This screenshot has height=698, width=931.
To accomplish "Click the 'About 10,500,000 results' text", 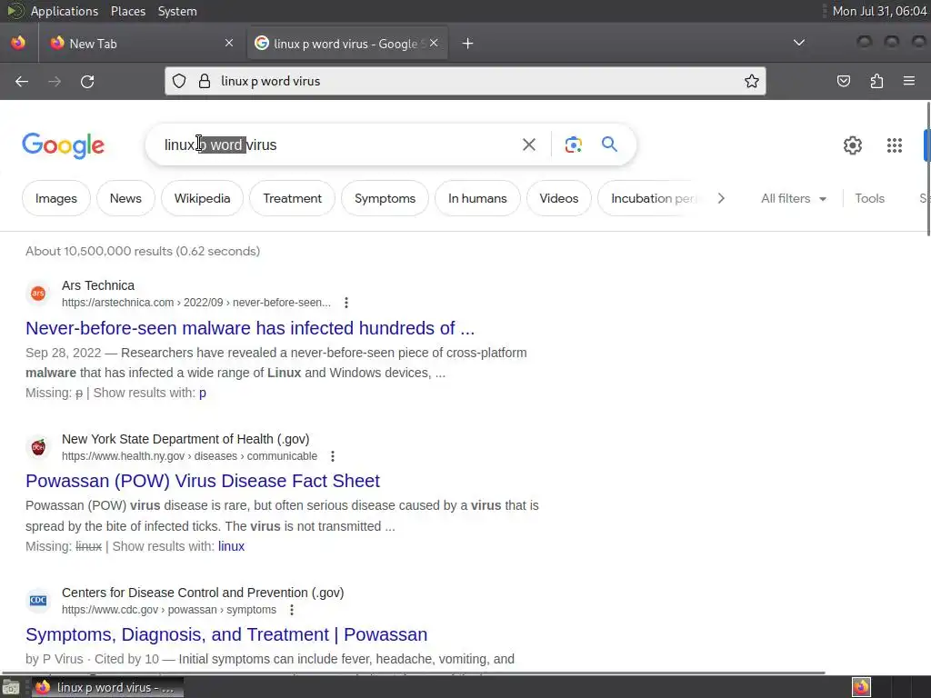I will pos(143,251).
